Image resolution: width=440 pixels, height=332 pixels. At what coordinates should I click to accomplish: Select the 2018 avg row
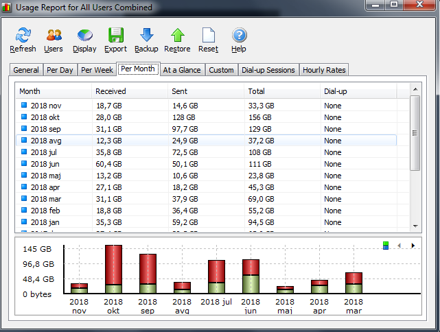point(206,141)
